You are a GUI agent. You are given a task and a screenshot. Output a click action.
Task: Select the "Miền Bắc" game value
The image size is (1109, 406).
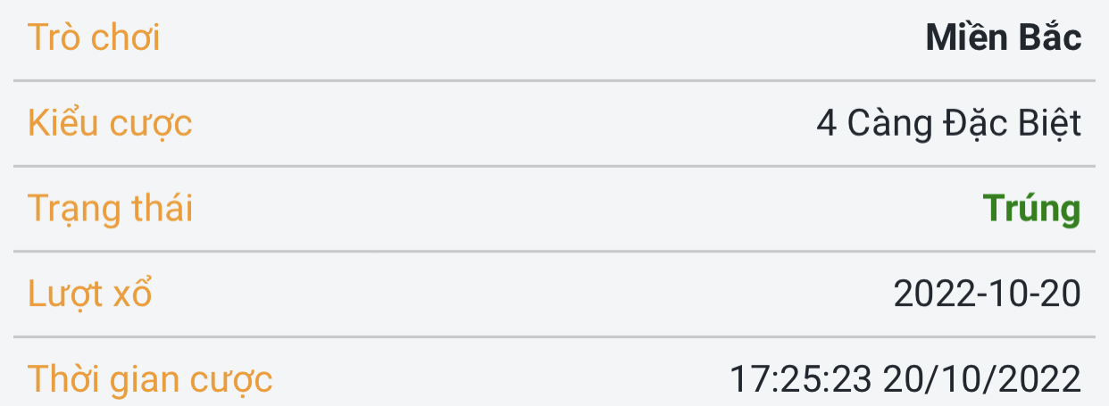(1004, 38)
